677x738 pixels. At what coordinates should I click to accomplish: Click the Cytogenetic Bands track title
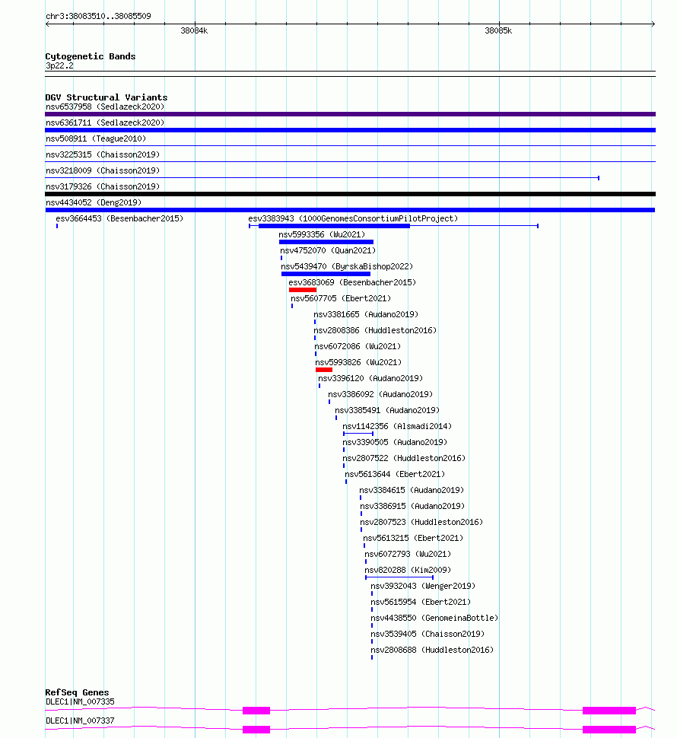91,56
